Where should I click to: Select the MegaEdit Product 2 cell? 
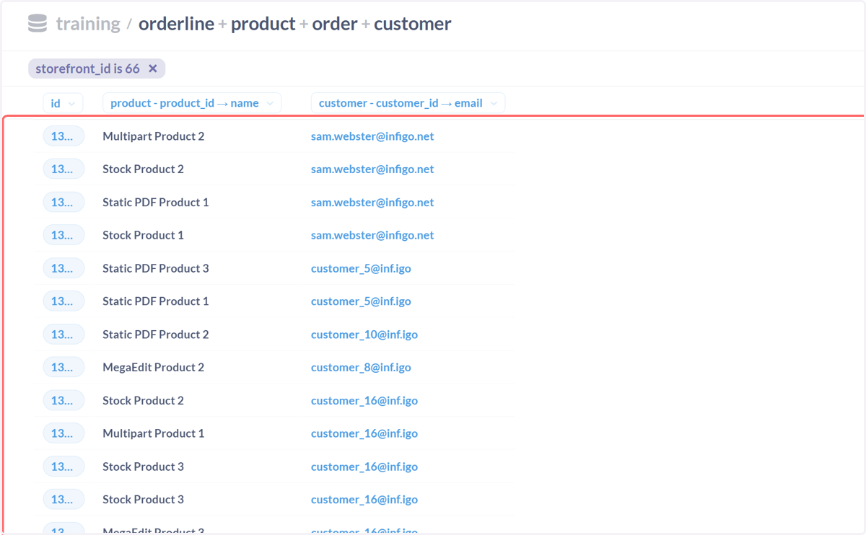point(153,368)
